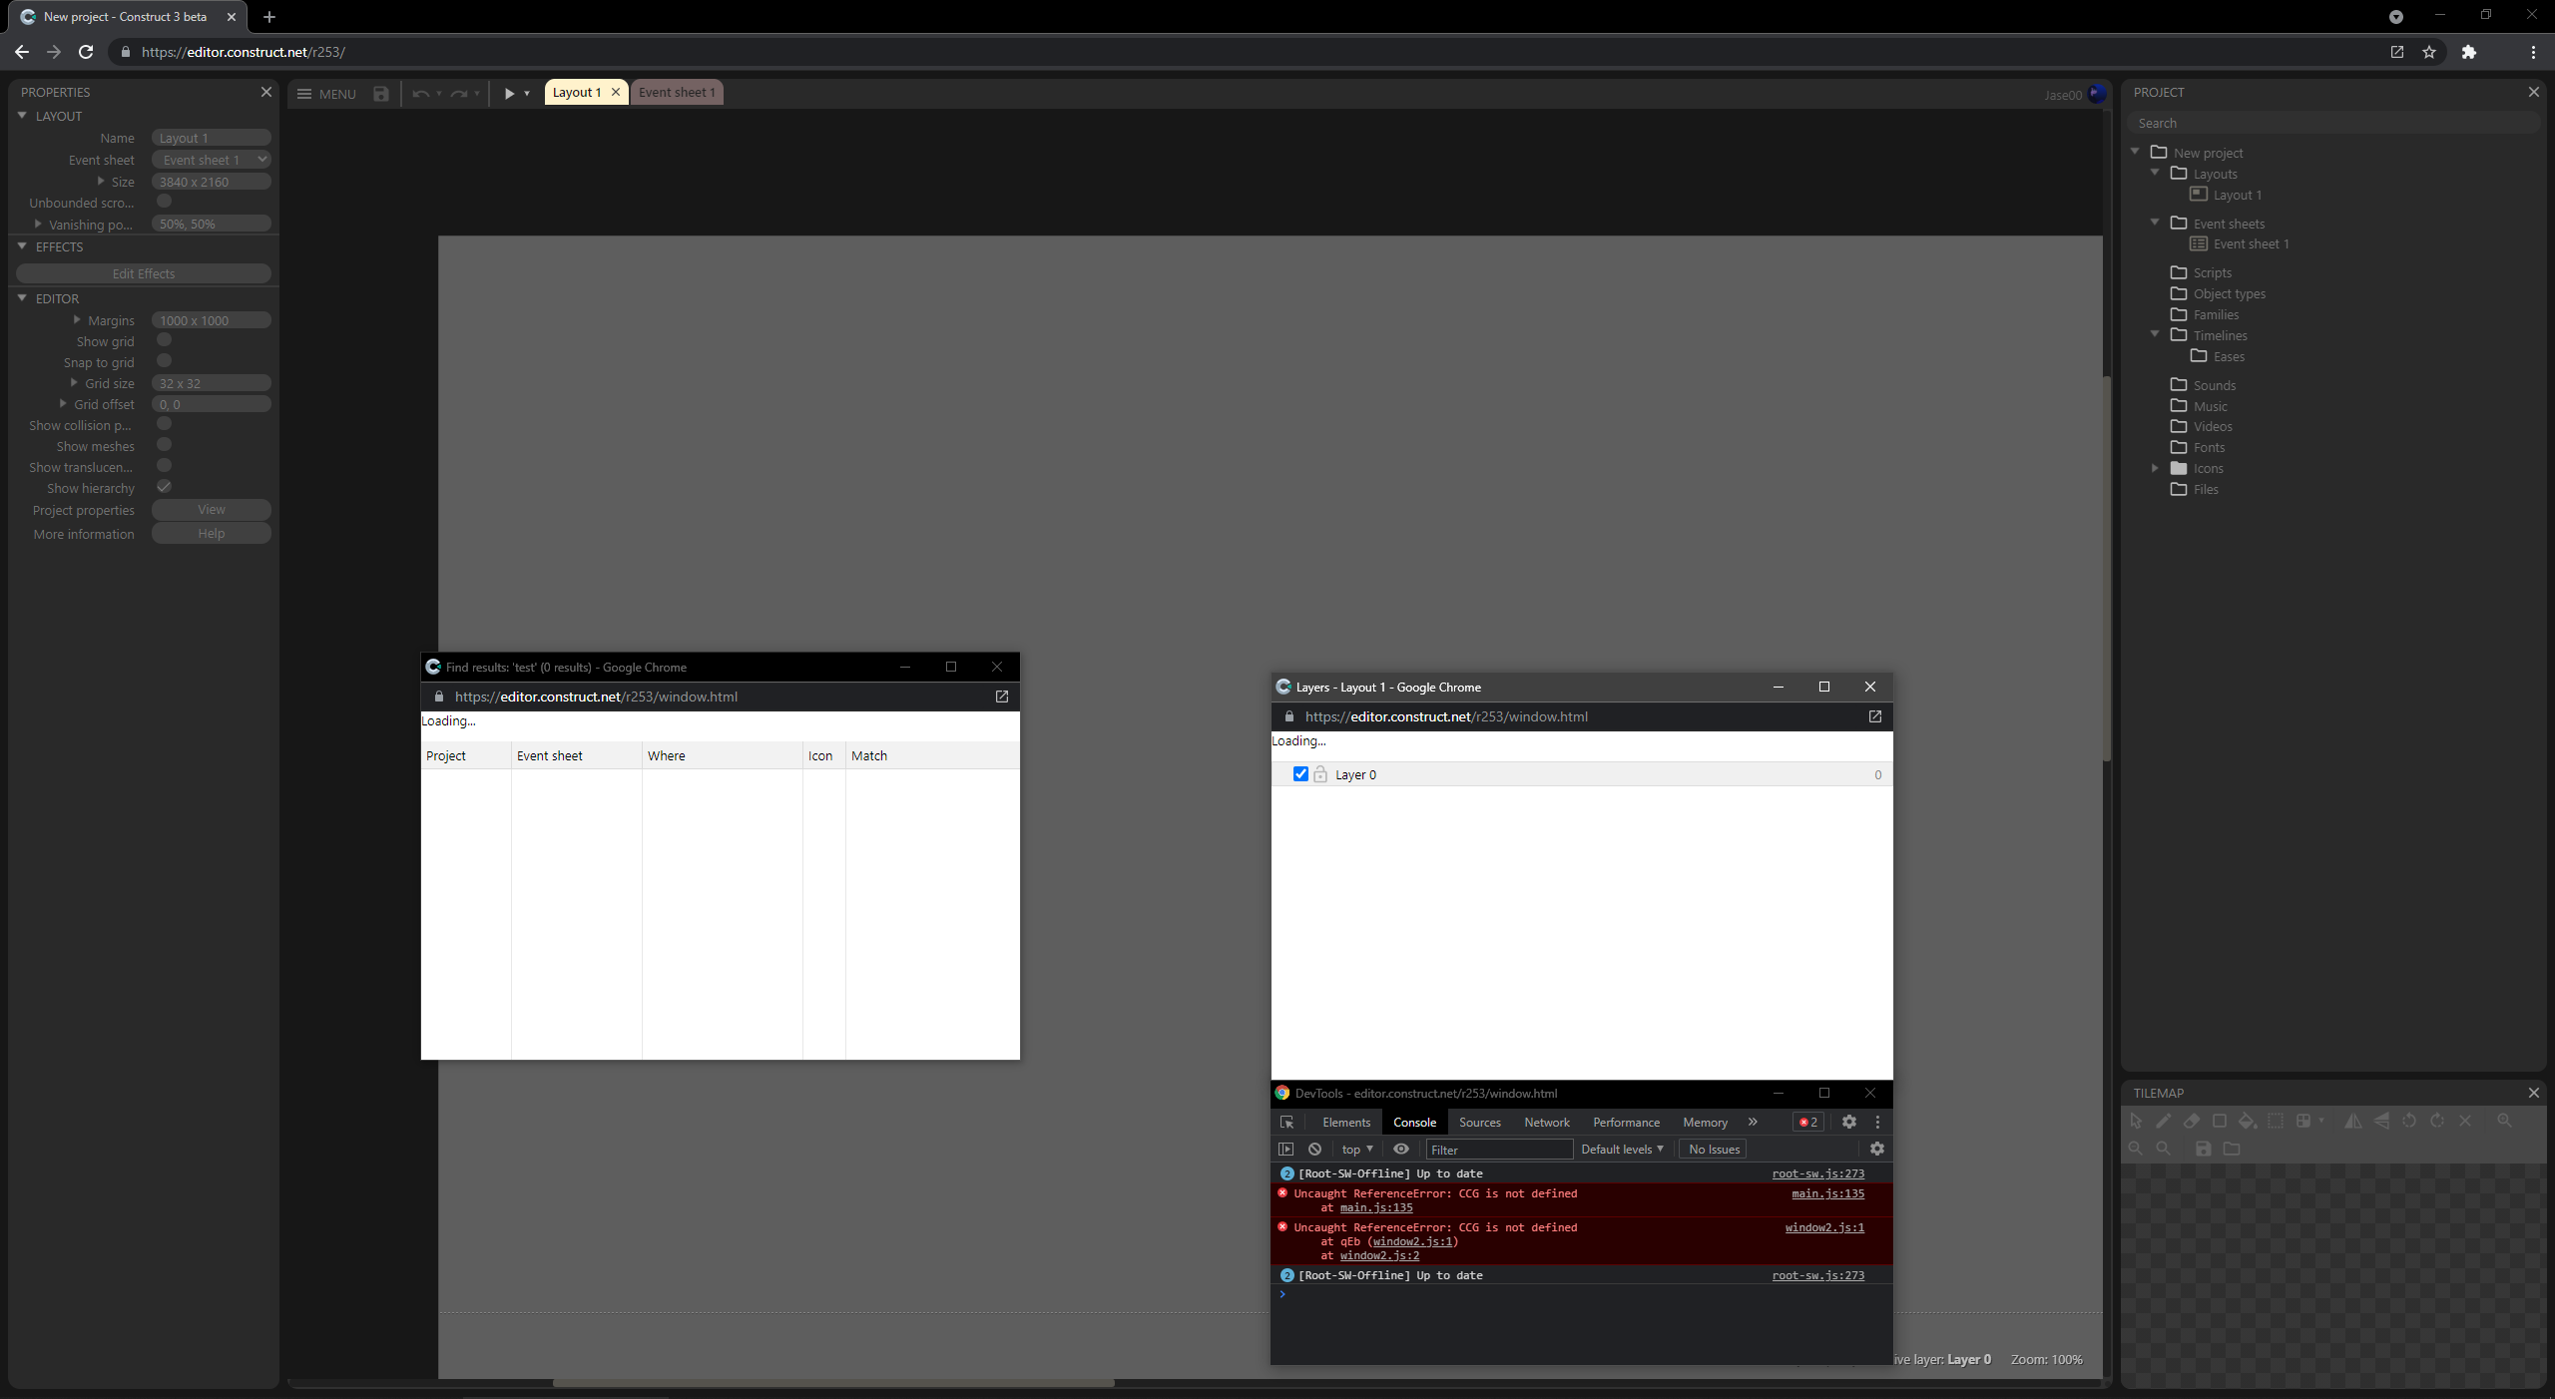The image size is (2555, 1399).
Task: Click the Edit Effects button
Action: (144, 273)
